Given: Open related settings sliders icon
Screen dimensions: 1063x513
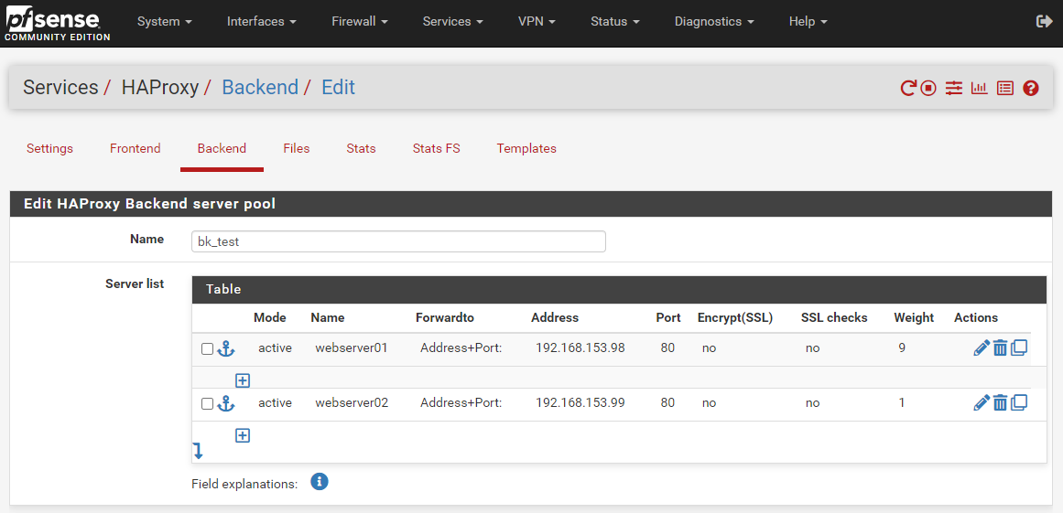Looking at the screenshot, I should 954,88.
